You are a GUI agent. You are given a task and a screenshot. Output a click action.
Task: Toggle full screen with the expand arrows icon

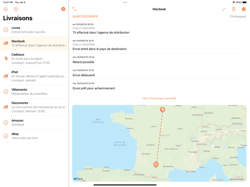tap(74, 9)
